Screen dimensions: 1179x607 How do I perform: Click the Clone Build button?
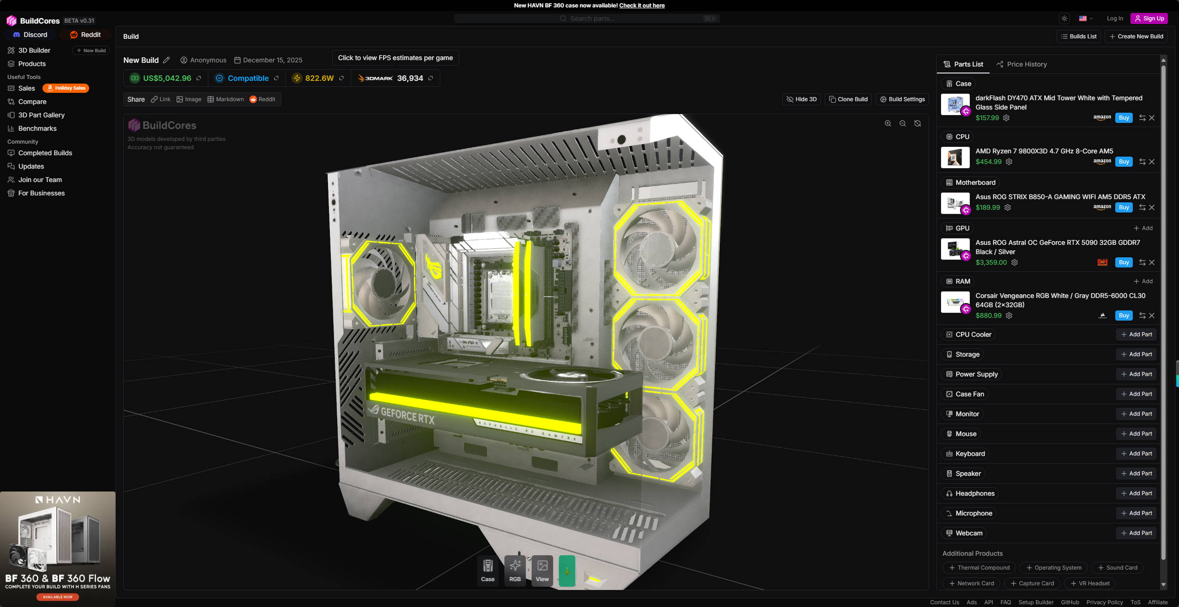pos(848,99)
